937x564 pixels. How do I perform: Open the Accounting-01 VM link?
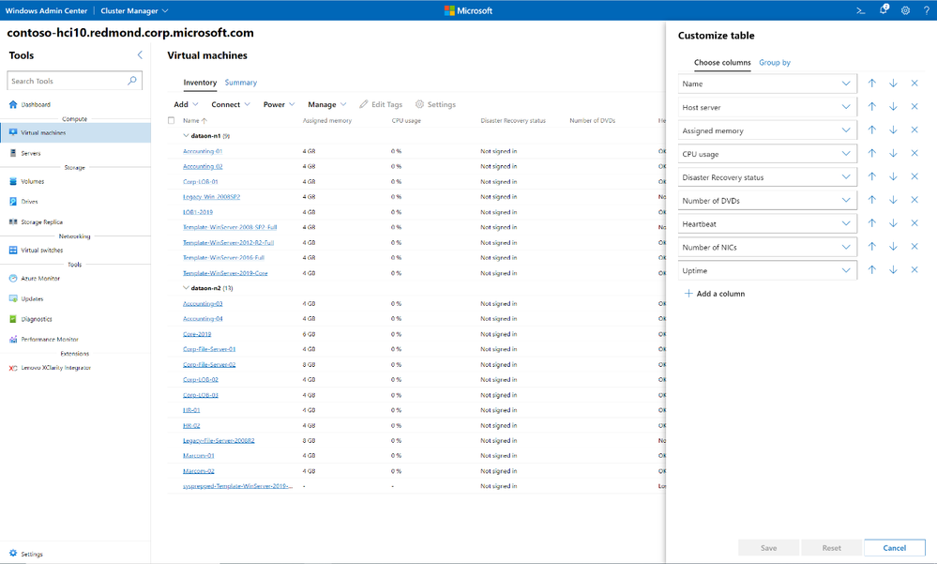click(203, 151)
